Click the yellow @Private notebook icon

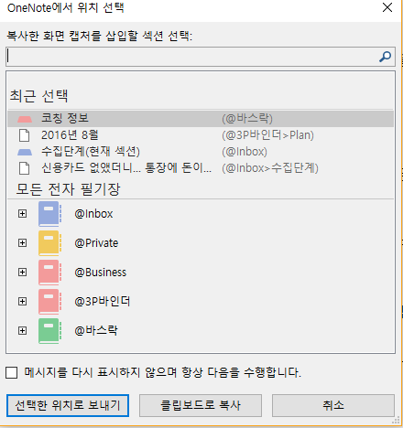[x=49, y=243]
